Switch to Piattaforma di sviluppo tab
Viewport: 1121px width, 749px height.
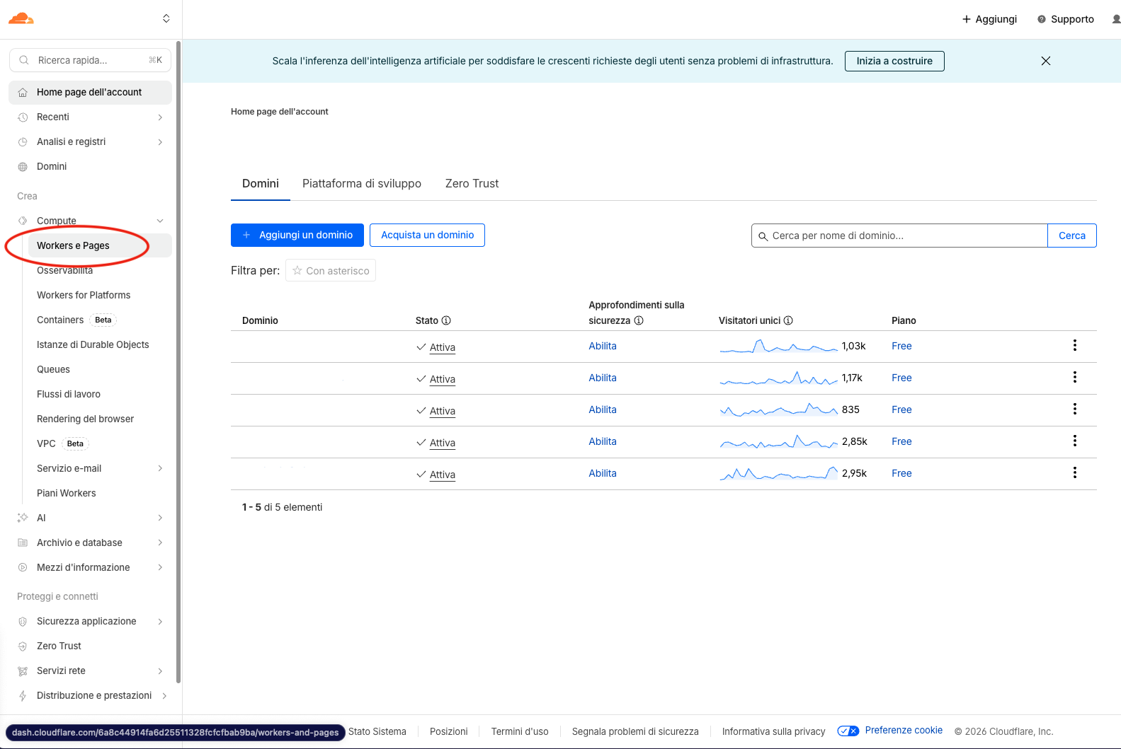362,183
